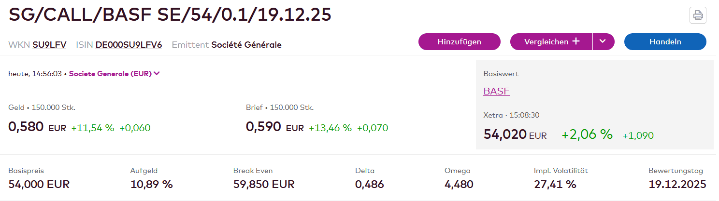Click the printer icon
The width and height of the screenshot is (719, 201).
[x=698, y=15]
